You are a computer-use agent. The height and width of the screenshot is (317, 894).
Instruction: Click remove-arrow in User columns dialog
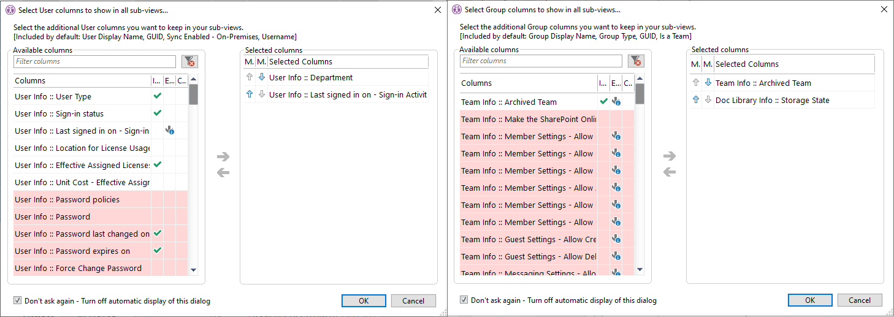pos(223,172)
